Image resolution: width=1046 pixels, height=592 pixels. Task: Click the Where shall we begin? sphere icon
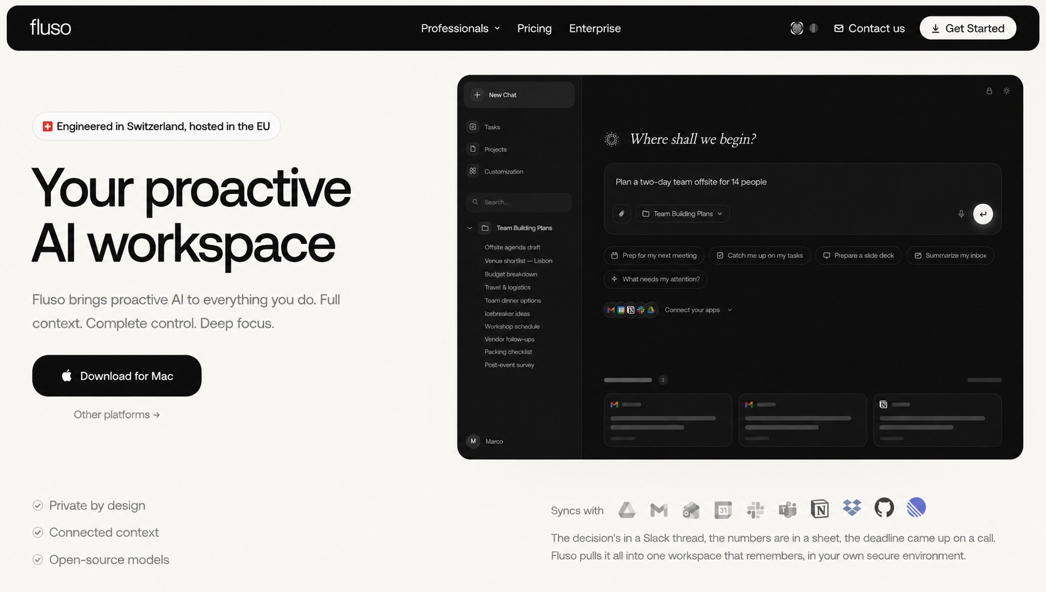pyautogui.click(x=612, y=139)
